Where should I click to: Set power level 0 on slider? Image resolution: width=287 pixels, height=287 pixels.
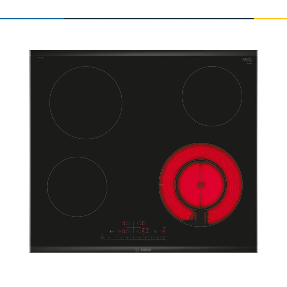click(x=109, y=237)
